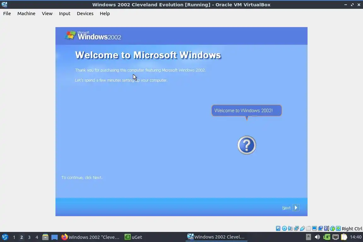Click the mouse integration status icon

click(332, 228)
